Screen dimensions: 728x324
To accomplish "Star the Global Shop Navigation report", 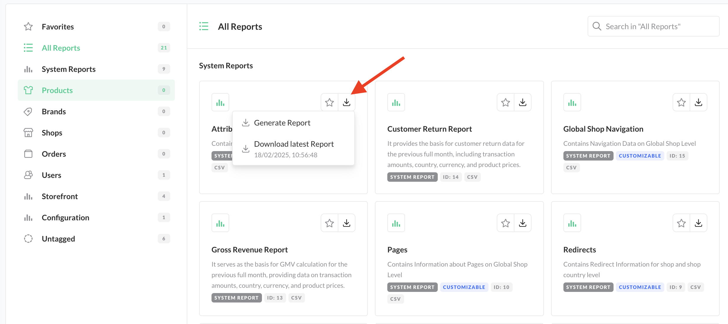I will tap(681, 103).
